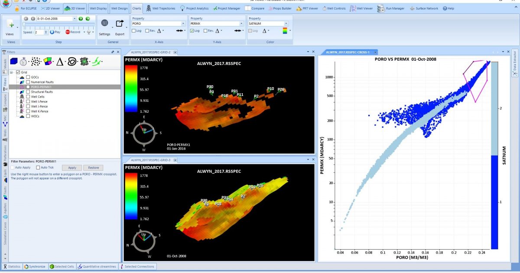520x273 pixels.
Task: Expand the timestep date dropdown
Action: pyautogui.click(x=75, y=19)
